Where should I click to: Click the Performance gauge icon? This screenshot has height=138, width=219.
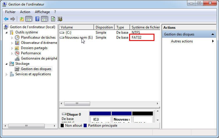[17, 53]
